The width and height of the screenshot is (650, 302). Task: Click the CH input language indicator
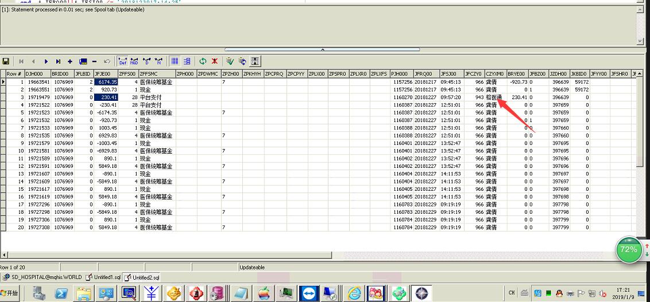(511, 293)
